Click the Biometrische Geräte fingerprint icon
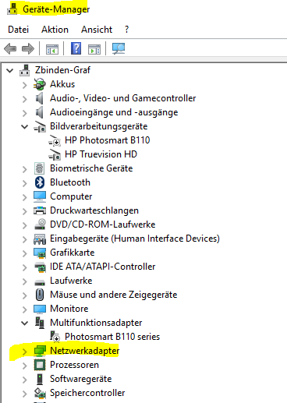This screenshot has height=403, width=287. click(x=40, y=168)
